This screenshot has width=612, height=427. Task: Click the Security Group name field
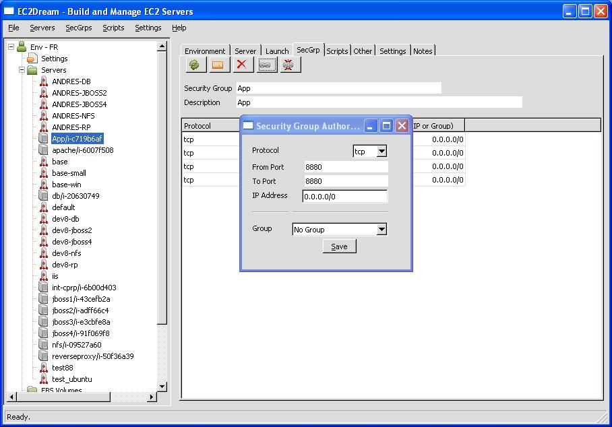(339, 88)
